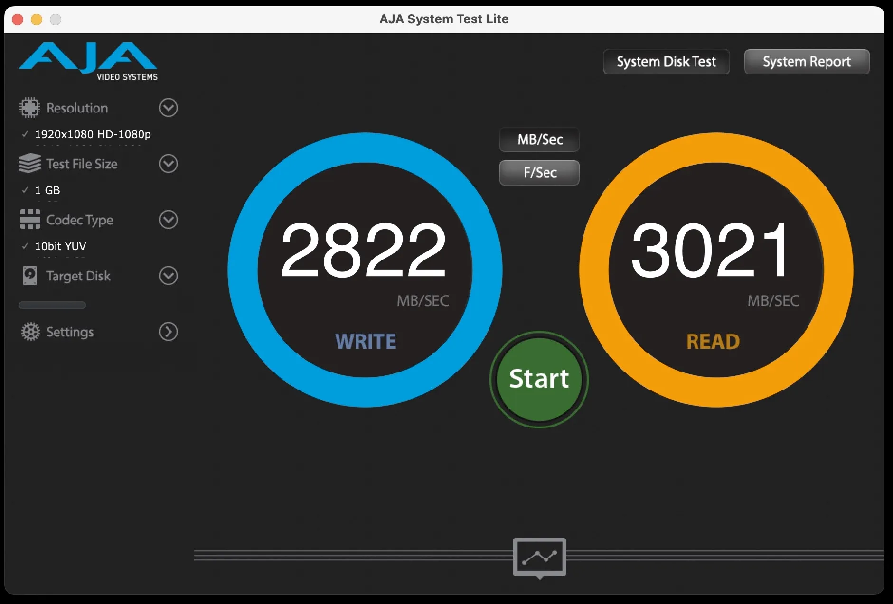Click the Test File Size layers icon
This screenshot has height=604, width=893.
click(x=29, y=164)
